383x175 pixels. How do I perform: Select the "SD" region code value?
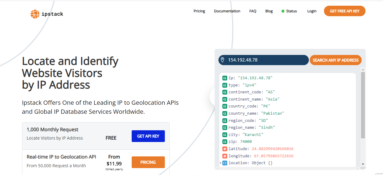[263, 120]
